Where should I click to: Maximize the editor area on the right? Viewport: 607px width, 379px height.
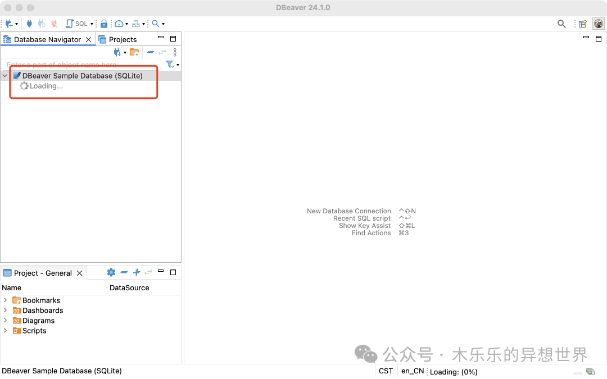tap(599, 39)
